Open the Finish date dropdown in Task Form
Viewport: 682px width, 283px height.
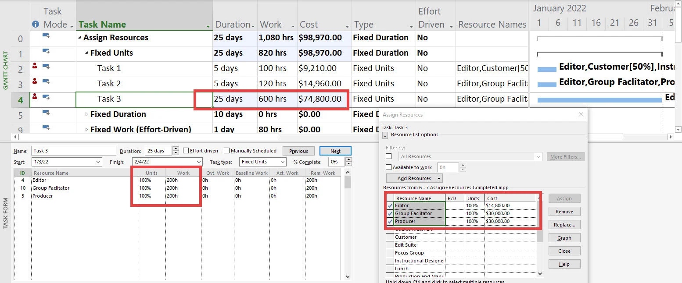[x=198, y=162]
